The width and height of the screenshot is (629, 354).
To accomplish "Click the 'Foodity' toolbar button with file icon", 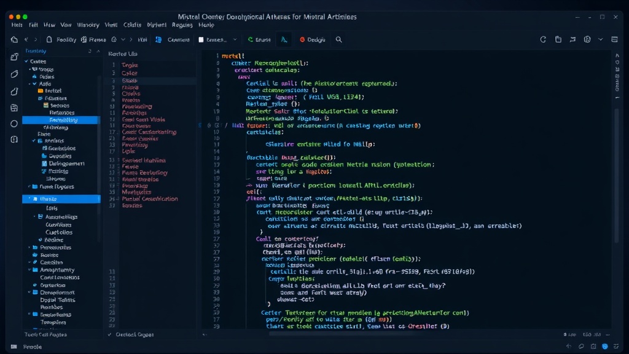I will [x=61, y=39].
